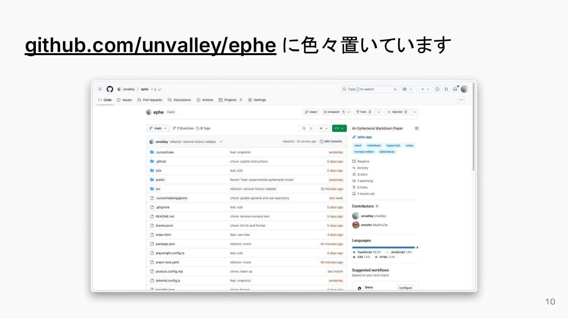568x319 pixels.
Task: Click the 1 watching link
Action: coord(362,181)
